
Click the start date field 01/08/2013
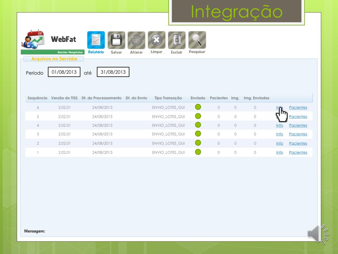[x=64, y=72]
